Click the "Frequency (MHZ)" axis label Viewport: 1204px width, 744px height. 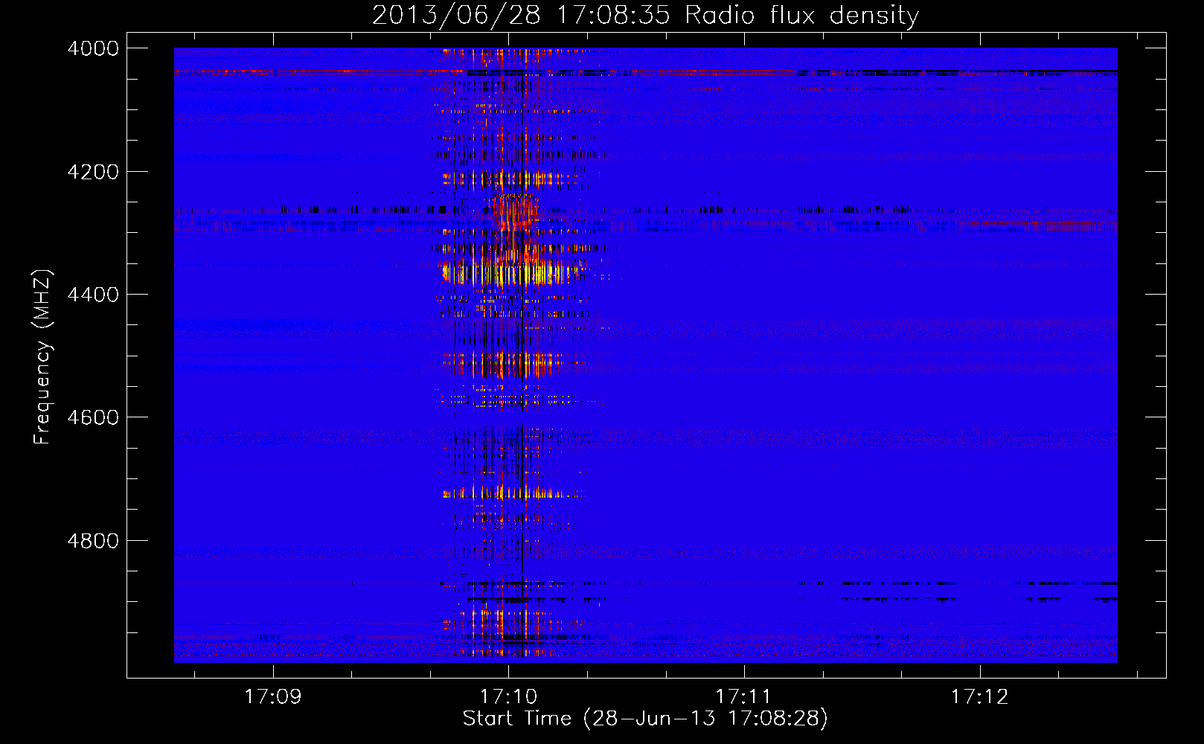43,357
